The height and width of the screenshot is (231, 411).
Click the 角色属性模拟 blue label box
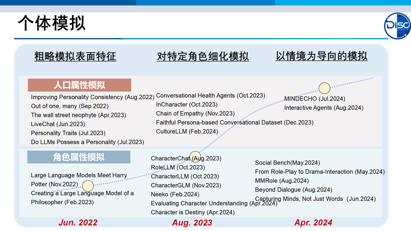coord(79,157)
